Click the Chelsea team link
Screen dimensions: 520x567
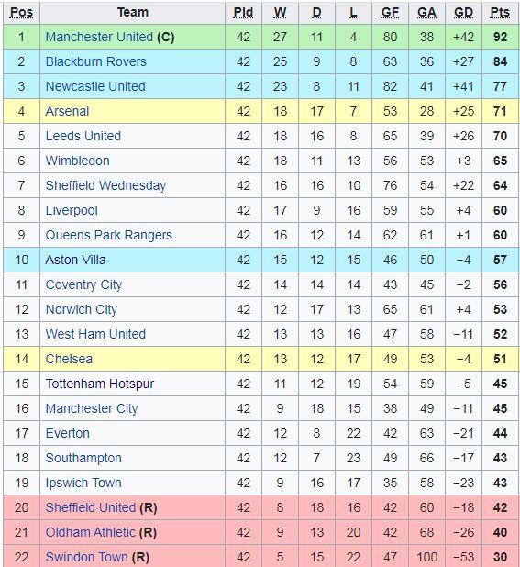[69, 359]
